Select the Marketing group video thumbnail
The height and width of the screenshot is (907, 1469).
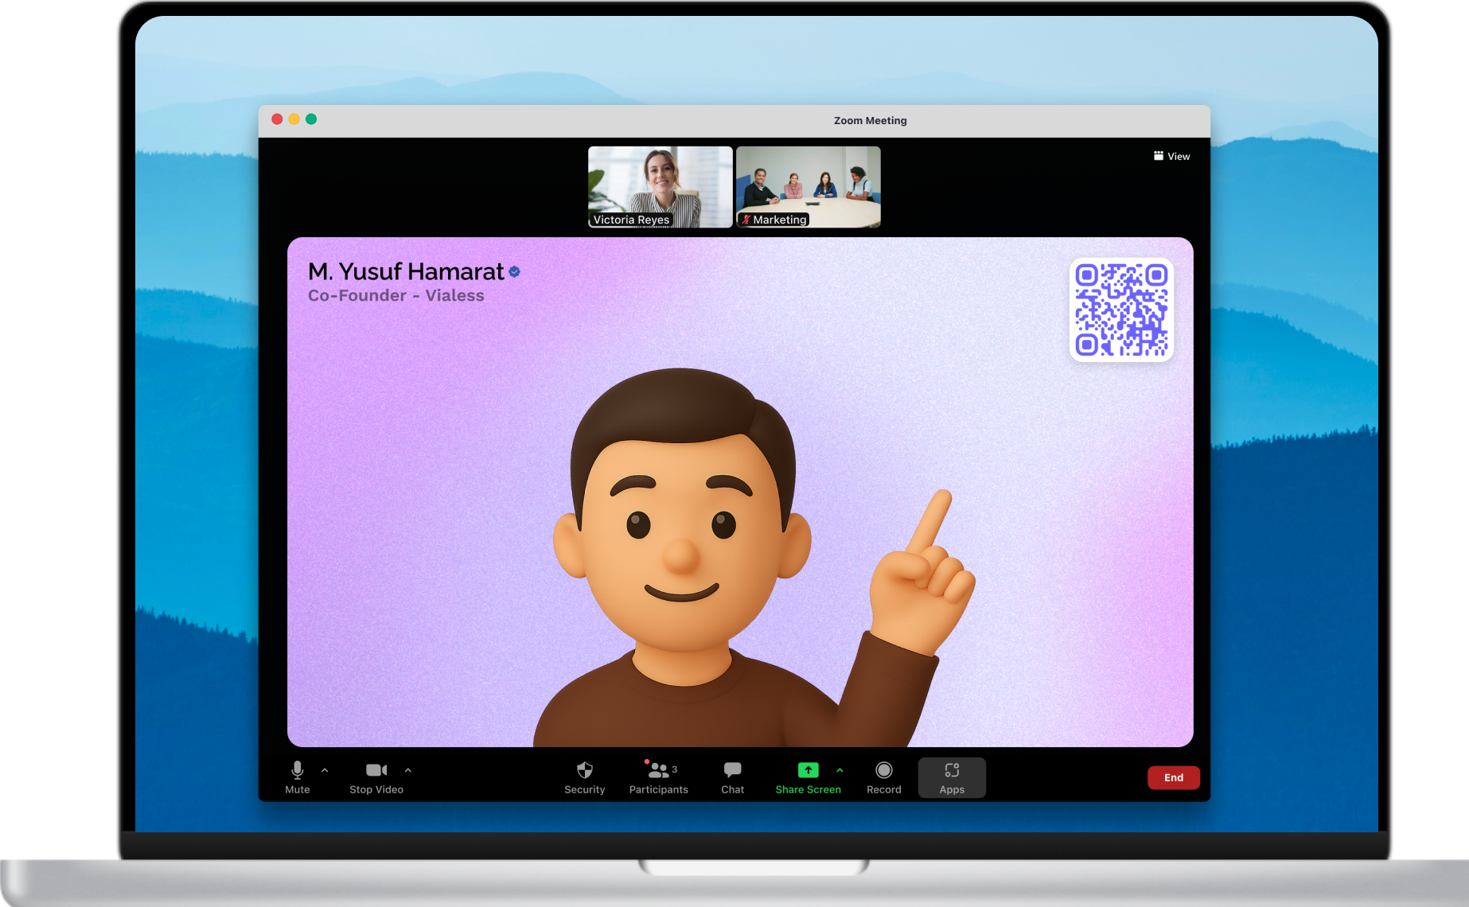tap(809, 187)
